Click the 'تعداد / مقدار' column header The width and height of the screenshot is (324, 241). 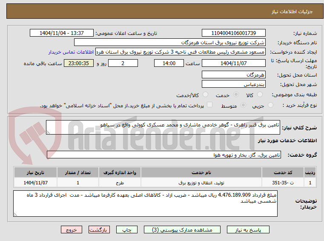tap(78, 172)
